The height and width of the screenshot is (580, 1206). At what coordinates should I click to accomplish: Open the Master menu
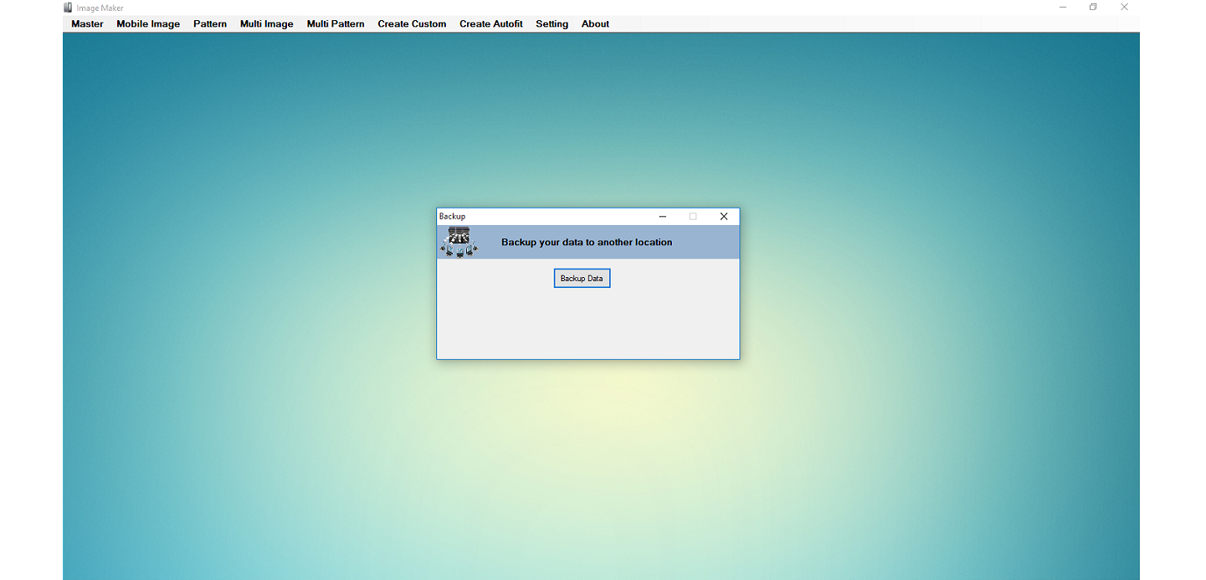(x=87, y=24)
